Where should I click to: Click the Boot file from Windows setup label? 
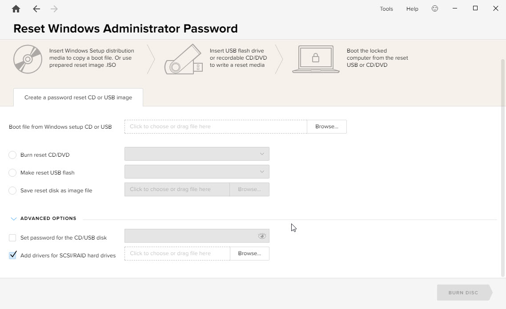pos(60,127)
